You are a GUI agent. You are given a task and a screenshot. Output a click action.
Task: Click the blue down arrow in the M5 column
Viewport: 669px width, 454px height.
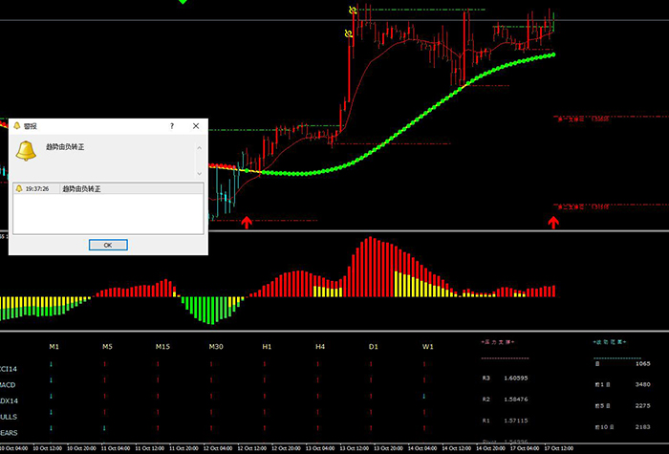(104, 428)
